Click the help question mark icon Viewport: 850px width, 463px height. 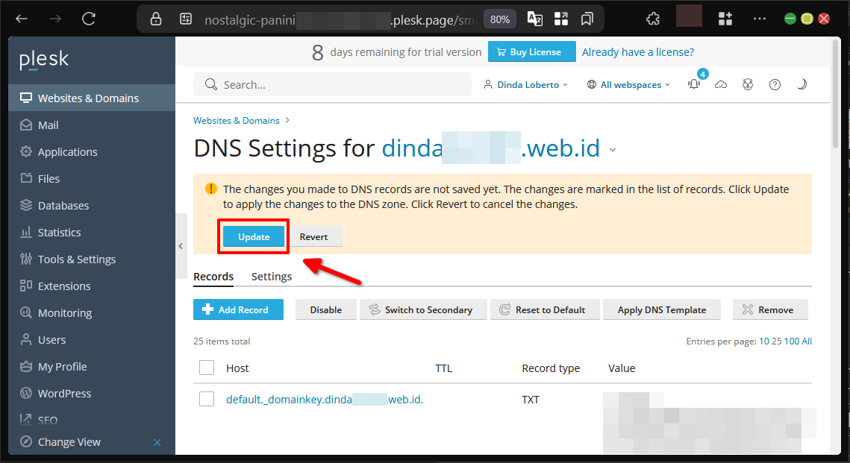click(x=775, y=85)
